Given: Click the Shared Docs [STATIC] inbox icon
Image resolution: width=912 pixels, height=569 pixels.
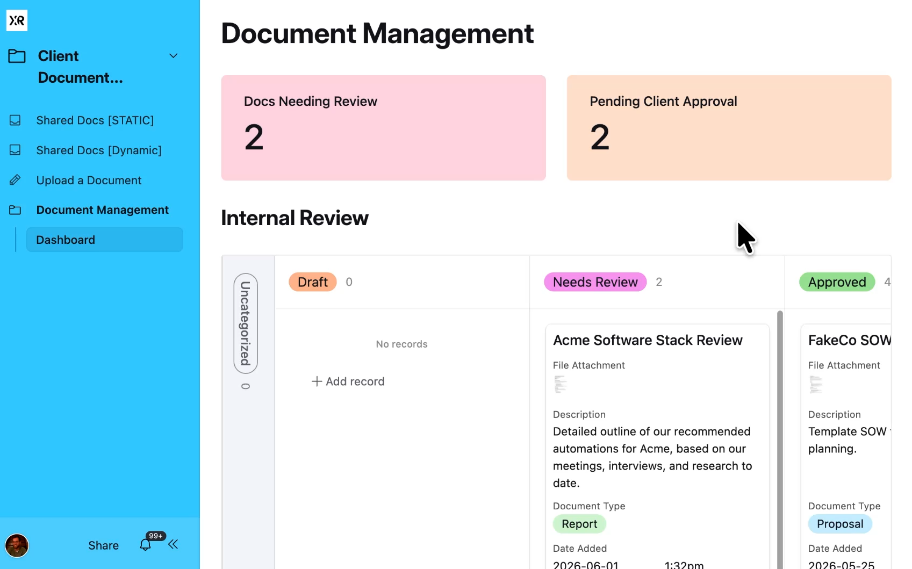Looking at the screenshot, I should [x=15, y=120].
